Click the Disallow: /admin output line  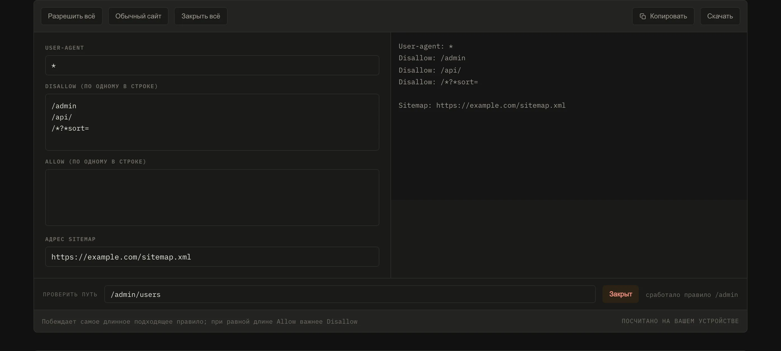[x=432, y=58]
